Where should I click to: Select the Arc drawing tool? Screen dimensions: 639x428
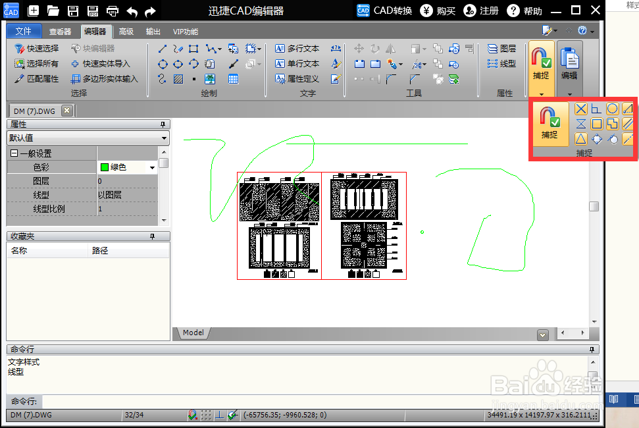click(193, 64)
